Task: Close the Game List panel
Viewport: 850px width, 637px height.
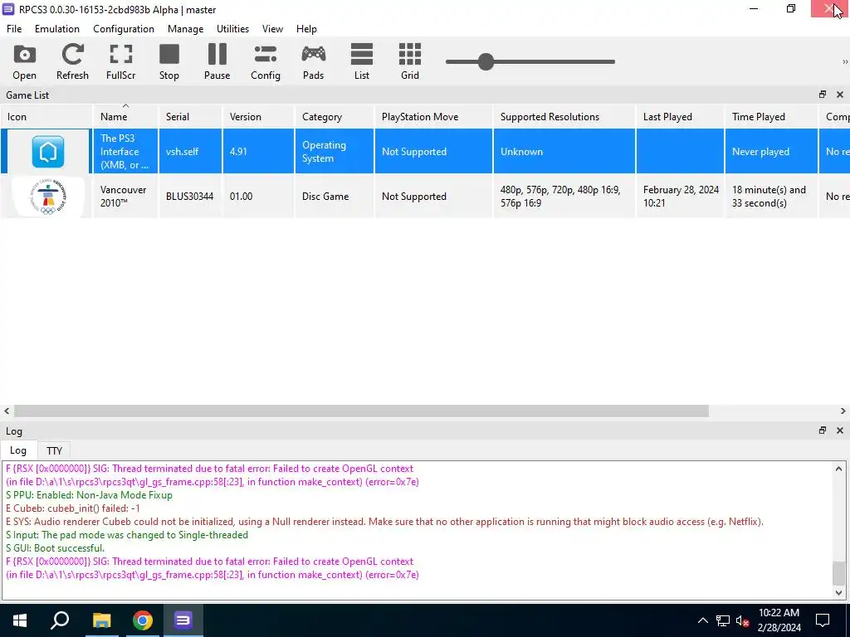Action: [840, 95]
